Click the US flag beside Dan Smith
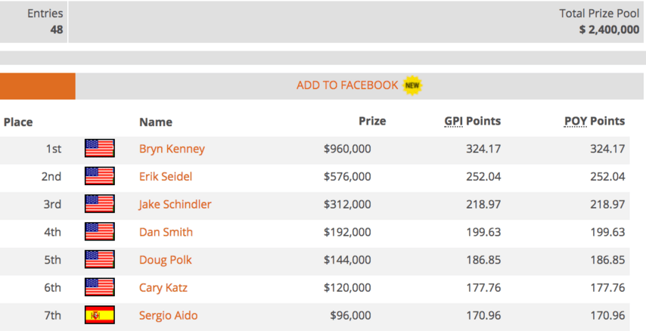Screen dimensions: 646x331 100,231
